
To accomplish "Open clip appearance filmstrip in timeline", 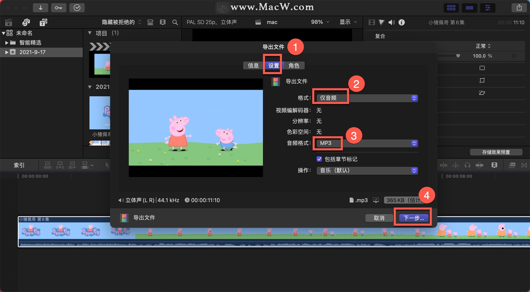I will coord(494,165).
